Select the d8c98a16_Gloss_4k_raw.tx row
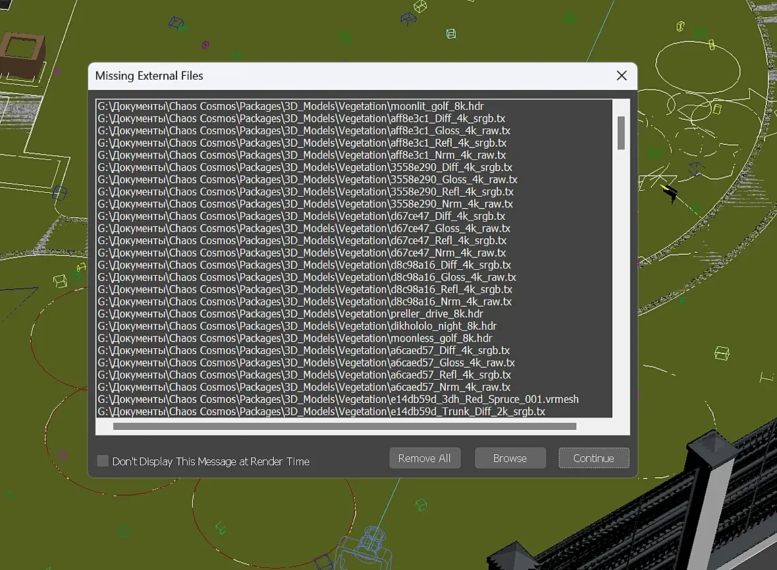 [x=354, y=277]
